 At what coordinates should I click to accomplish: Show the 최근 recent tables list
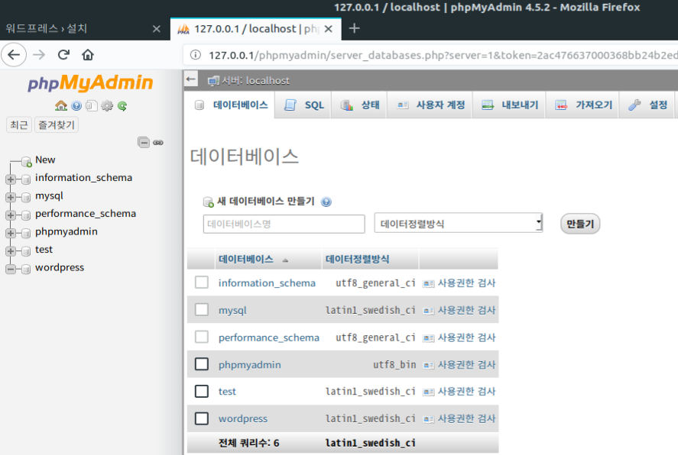[19, 124]
